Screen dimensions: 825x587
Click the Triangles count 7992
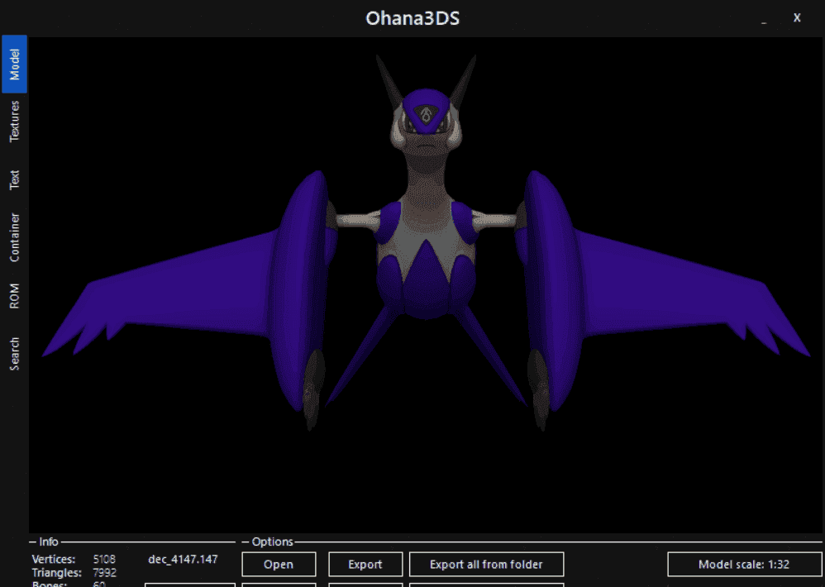tap(104, 573)
